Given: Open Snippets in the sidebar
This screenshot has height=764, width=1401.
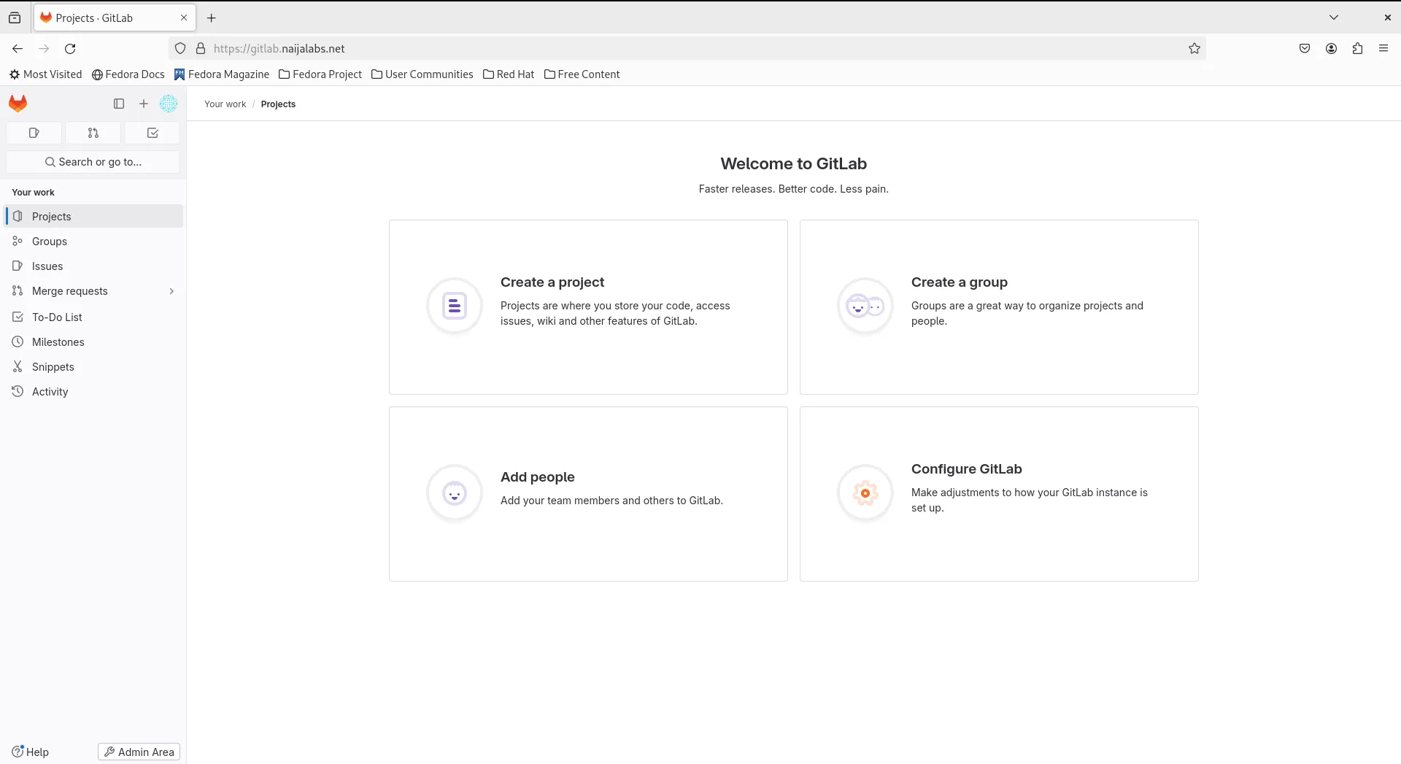Looking at the screenshot, I should [94, 367].
